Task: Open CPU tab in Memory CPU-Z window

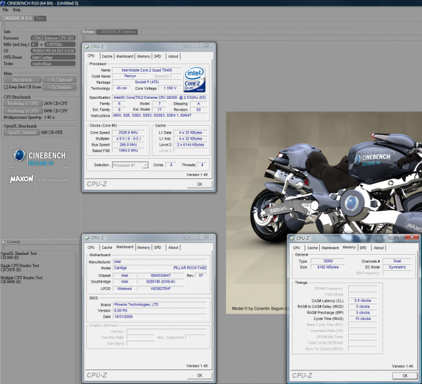Action: [x=297, y=248]
